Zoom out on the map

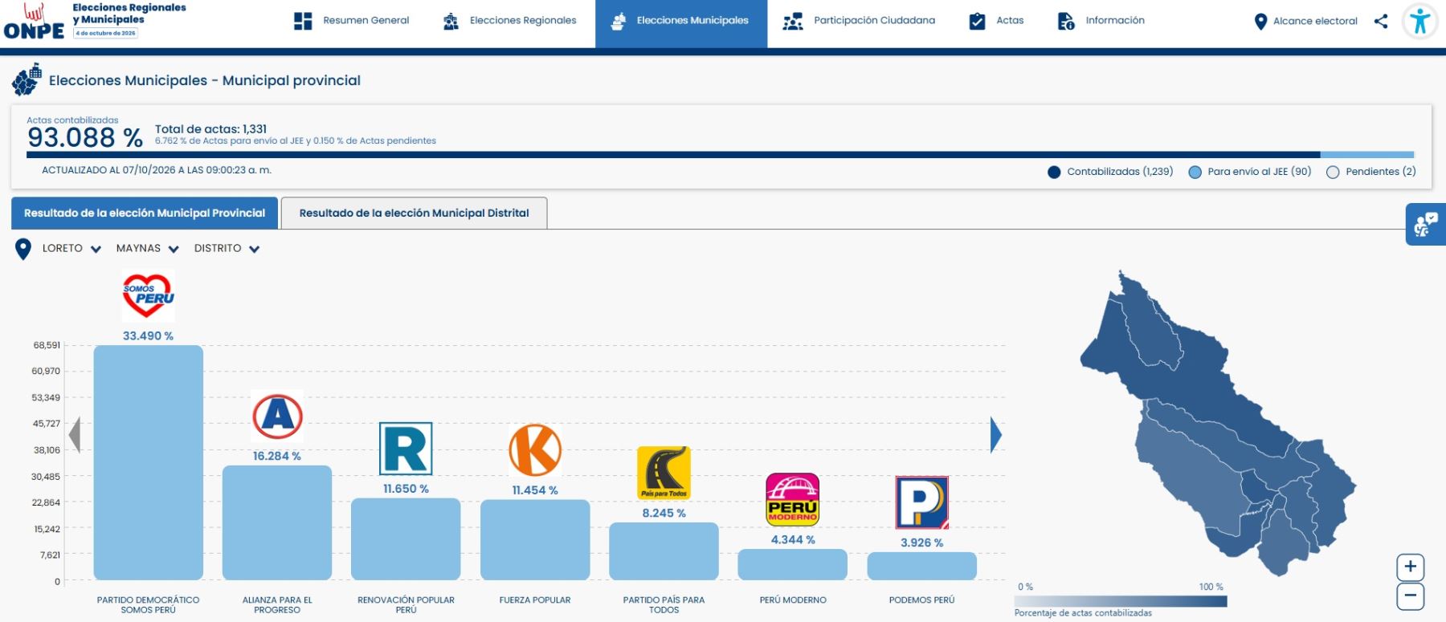pos(1411,596)
